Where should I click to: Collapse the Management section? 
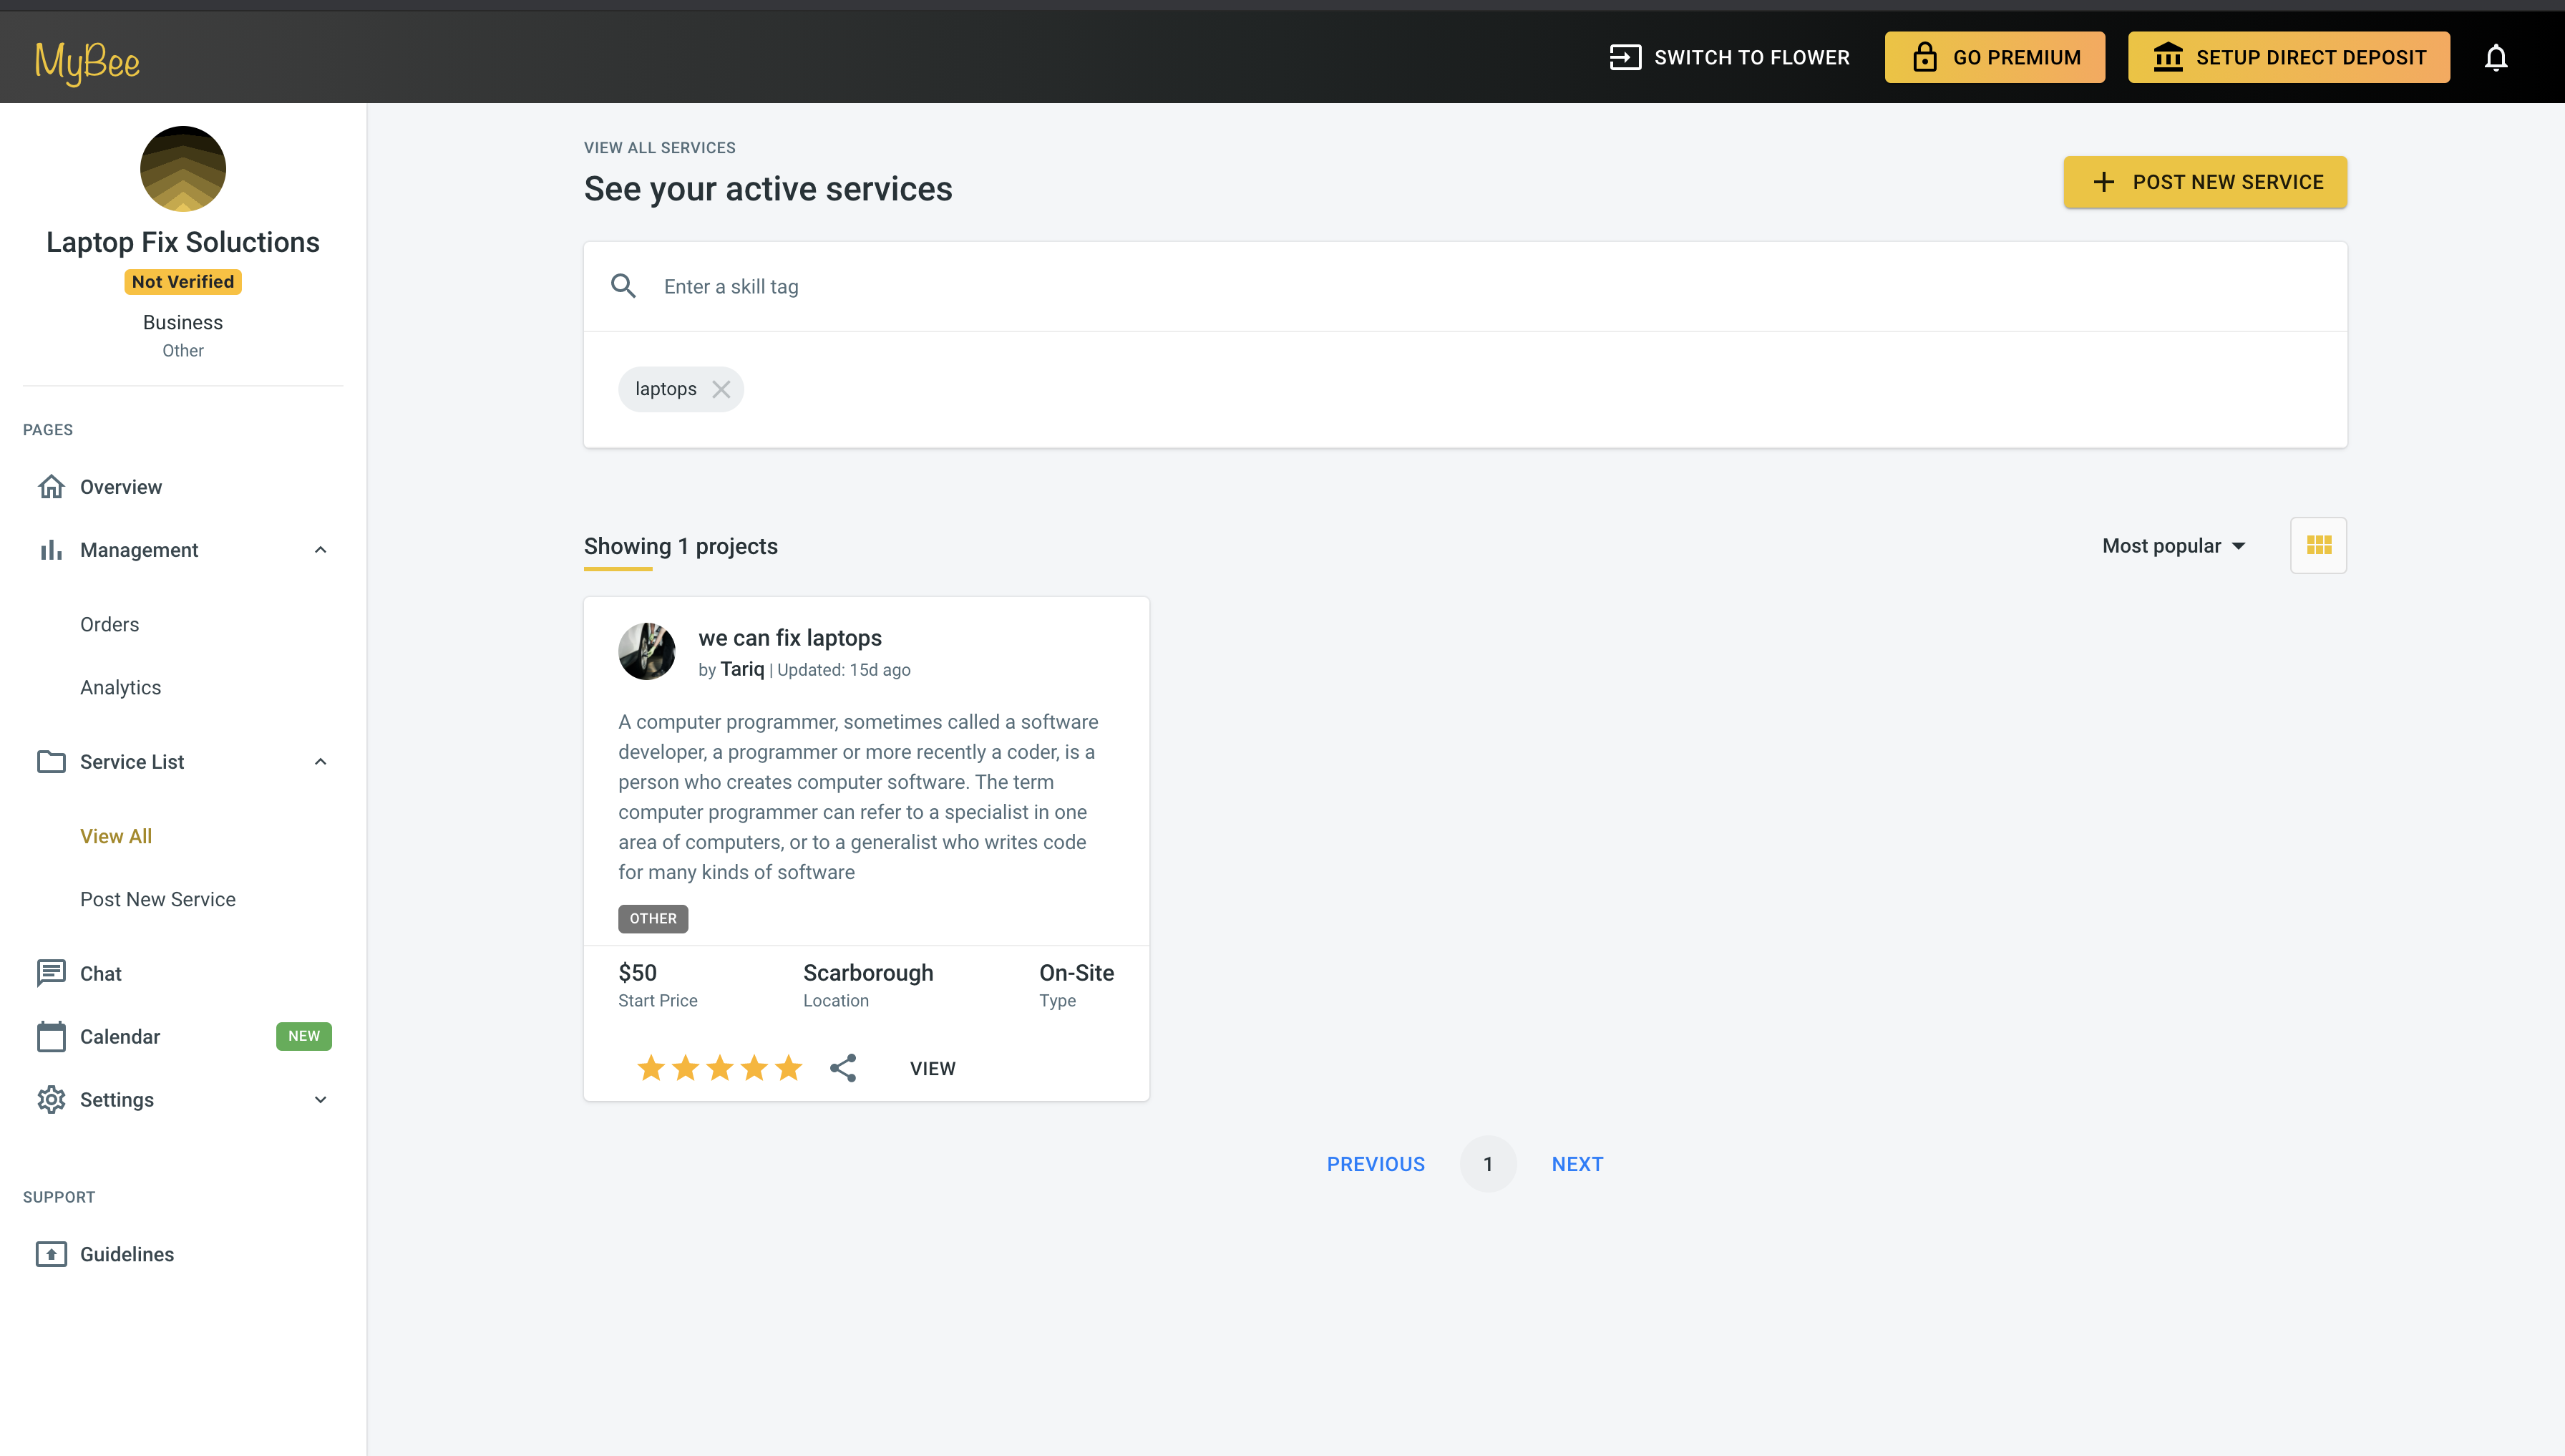pyautogui.click(x=320, y=549)
